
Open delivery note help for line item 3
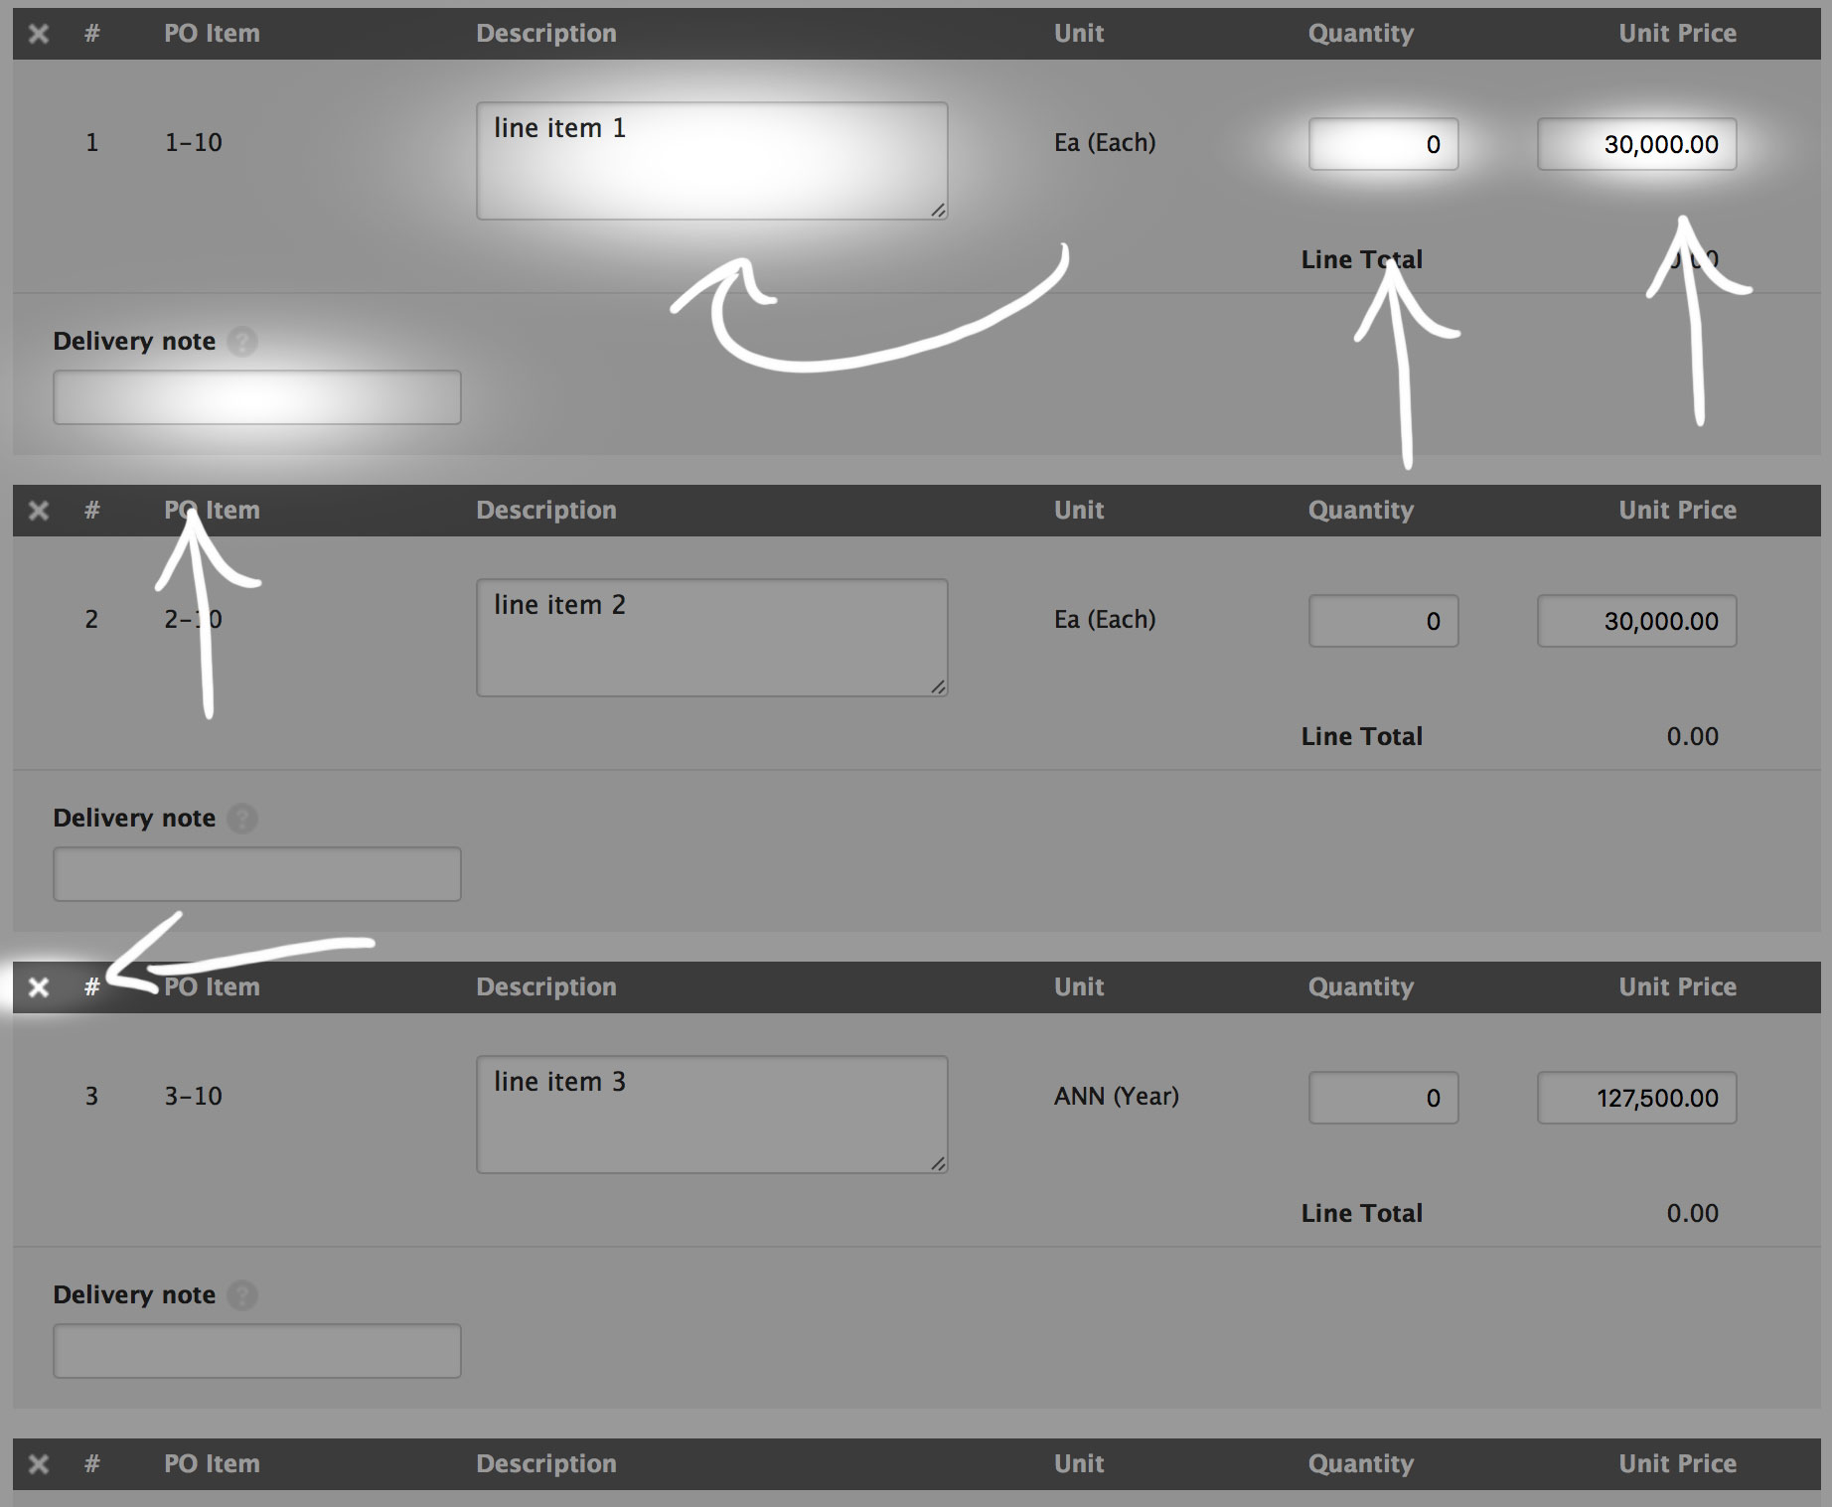pos(244,1296)
